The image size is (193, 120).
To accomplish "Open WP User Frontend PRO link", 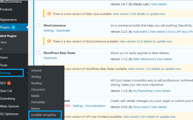I will pyautogui.click(x=68, y=106).
